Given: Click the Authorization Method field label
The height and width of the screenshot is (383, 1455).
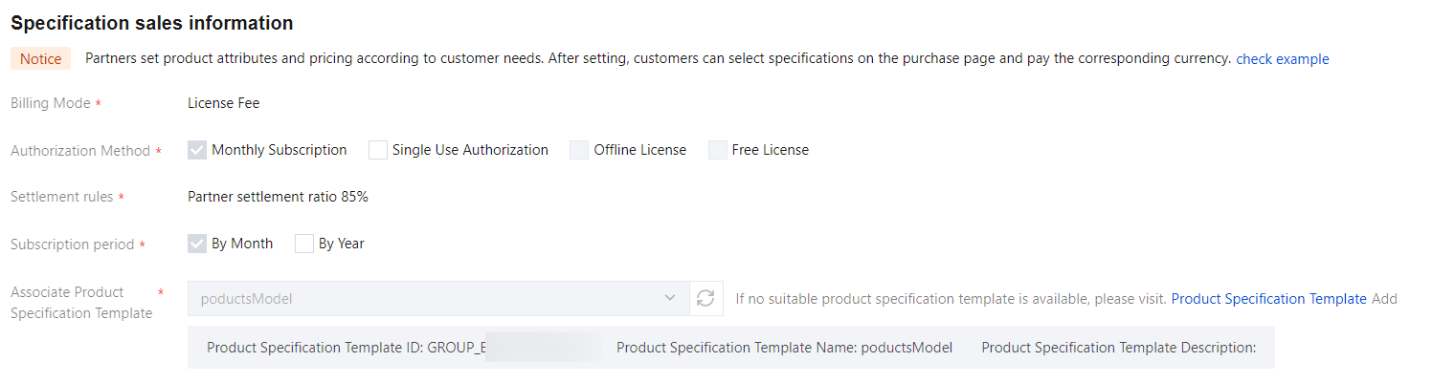Looking at the screenshot, I should (80, 151).
